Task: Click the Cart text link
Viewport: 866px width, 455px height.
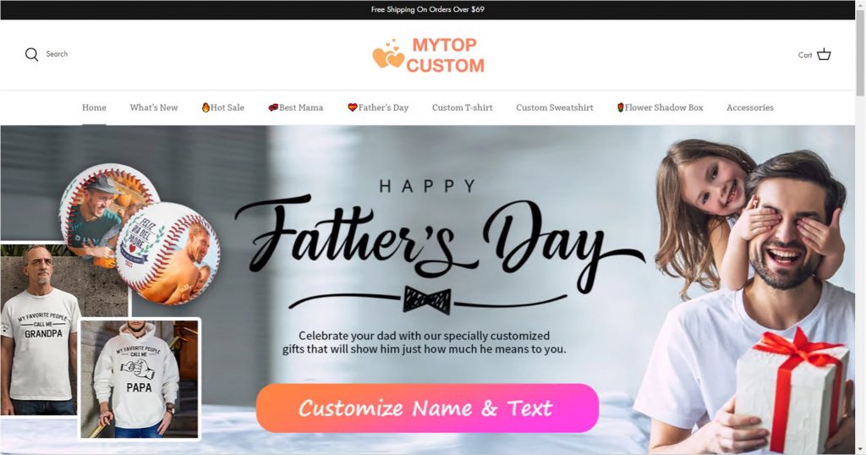Action: tap(805, 55)
